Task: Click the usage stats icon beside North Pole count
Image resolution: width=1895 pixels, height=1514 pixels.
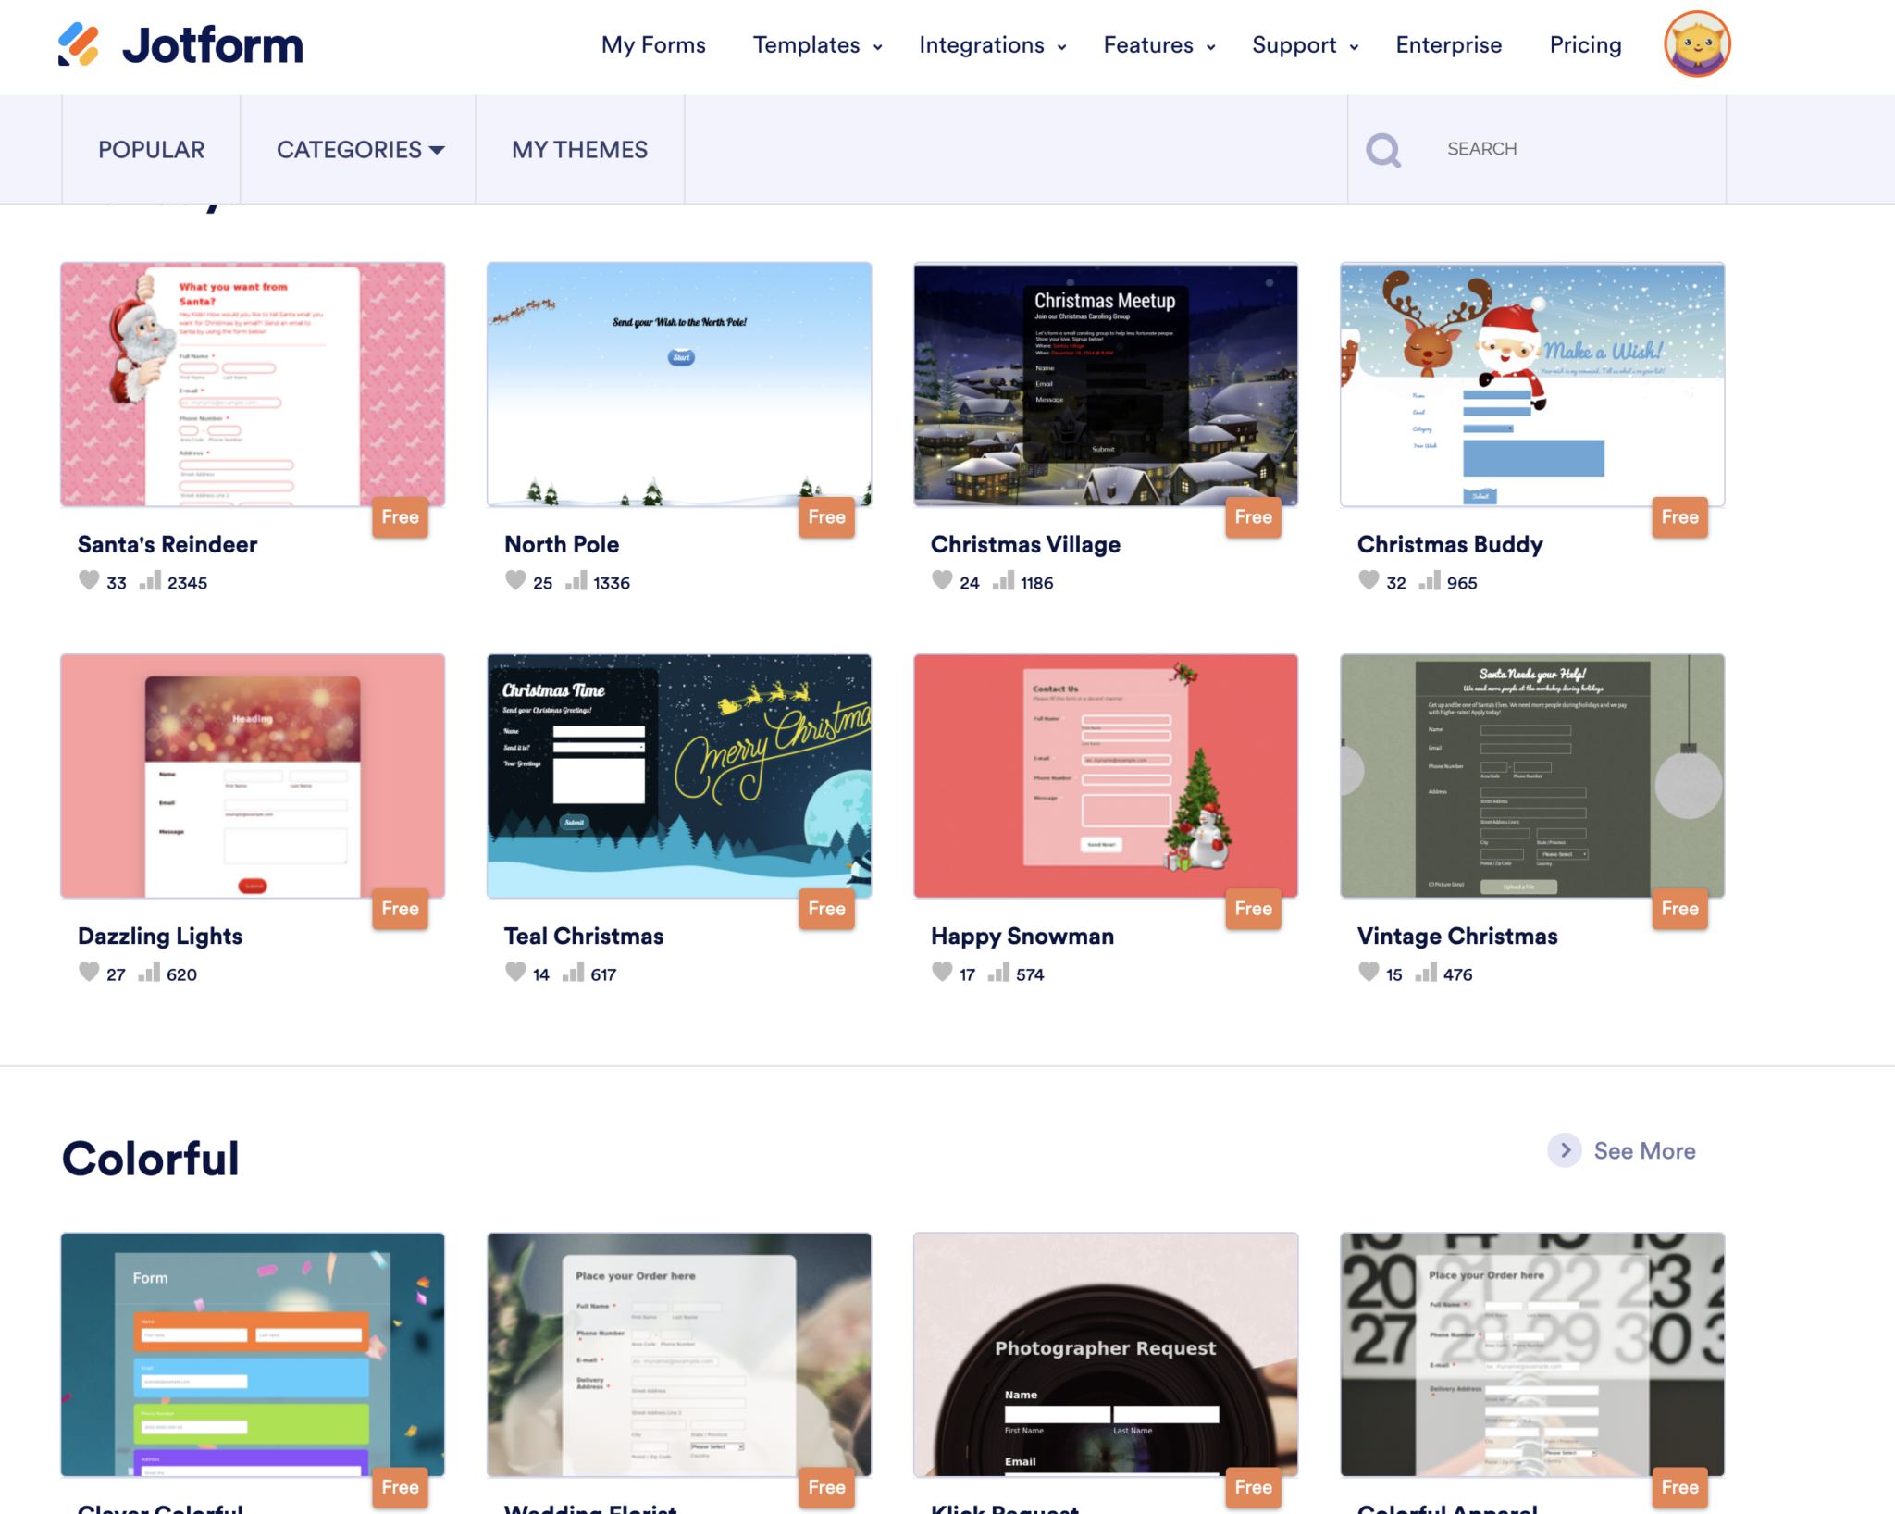Action: (x=576, y=581)
